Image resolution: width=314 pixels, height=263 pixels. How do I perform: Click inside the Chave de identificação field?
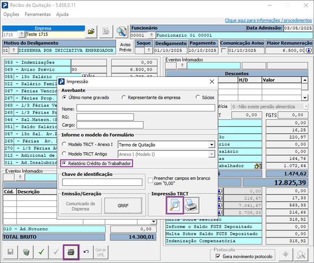click(x=102, y=182)
